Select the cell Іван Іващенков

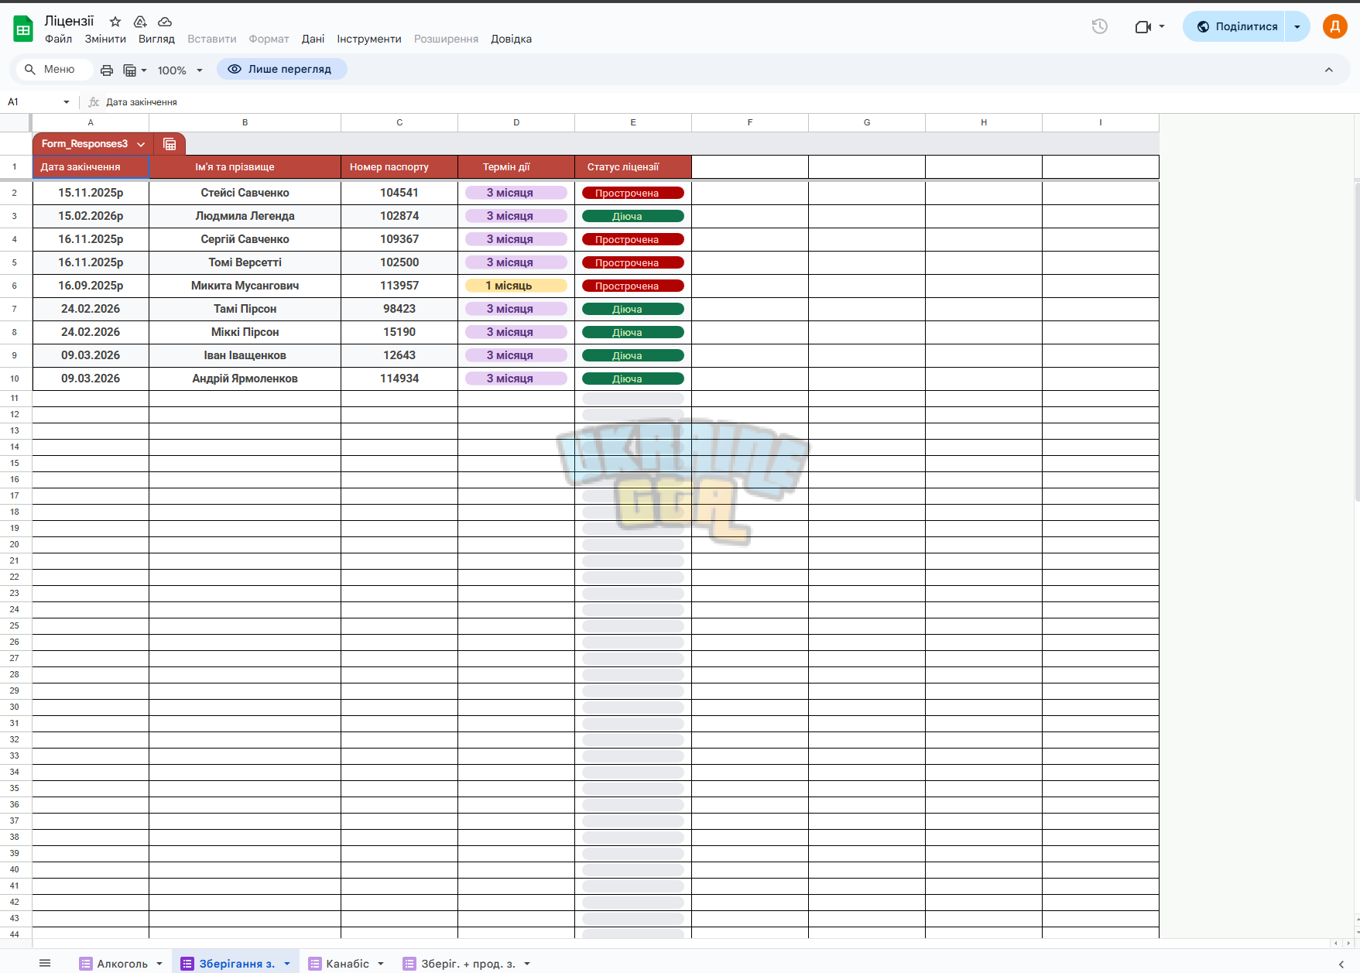pos(245,355)
